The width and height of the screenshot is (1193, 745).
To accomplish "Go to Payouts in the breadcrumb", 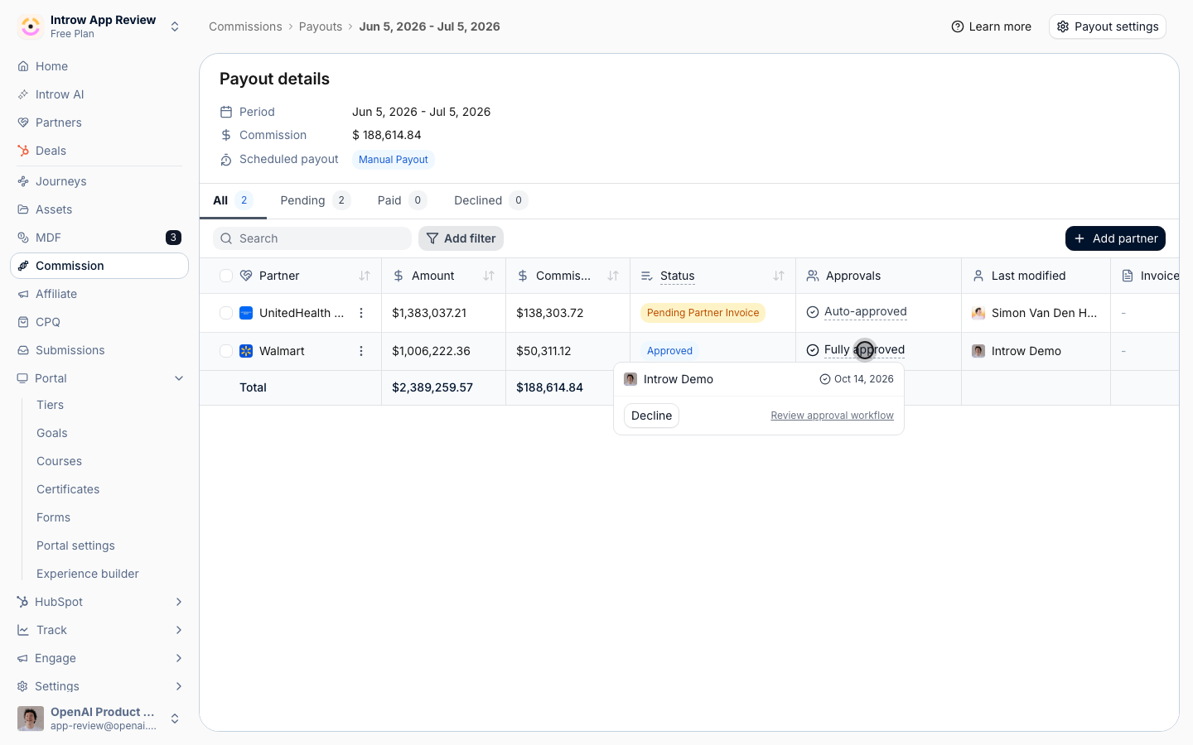I will (x=321, y=26).
